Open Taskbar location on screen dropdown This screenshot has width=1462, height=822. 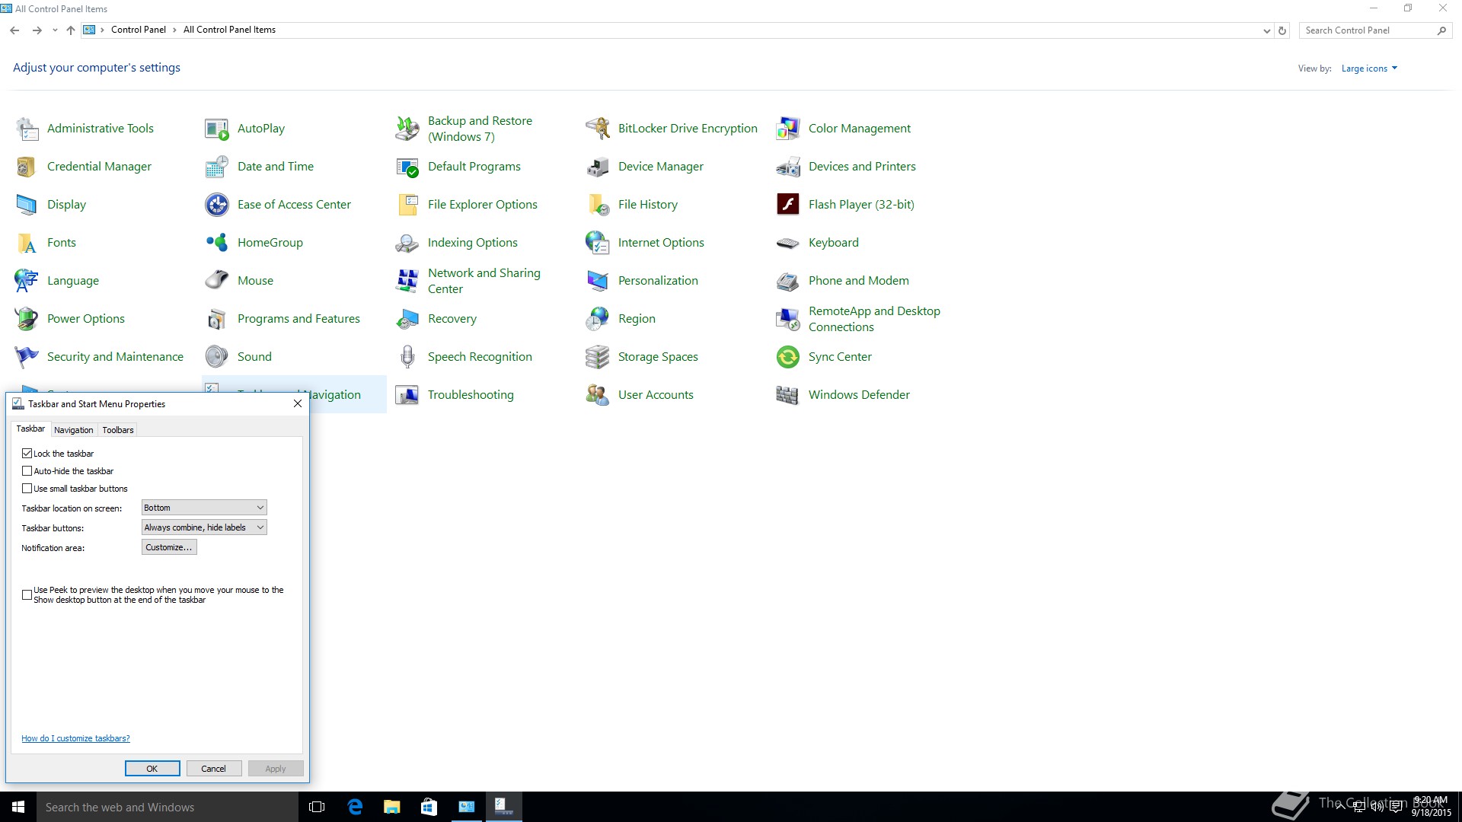pos(204,508)
